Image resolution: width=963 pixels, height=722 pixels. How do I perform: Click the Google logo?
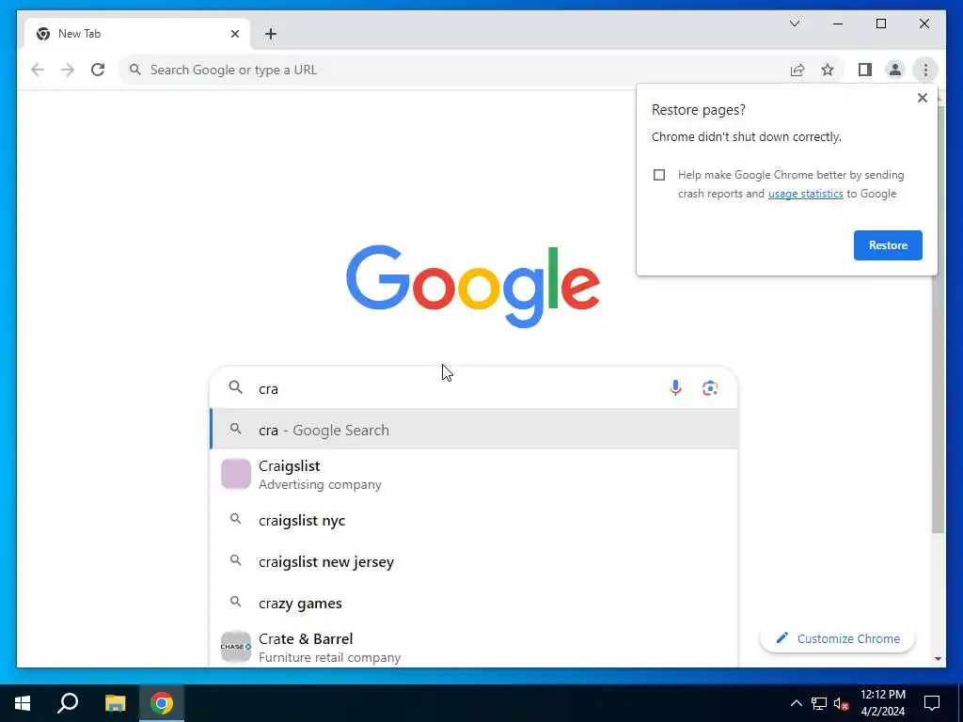point(473,286)
